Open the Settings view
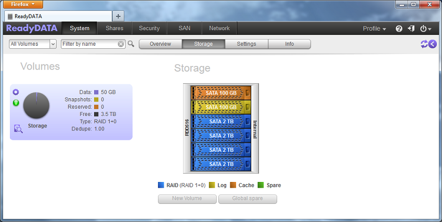 tap(246, 44)
